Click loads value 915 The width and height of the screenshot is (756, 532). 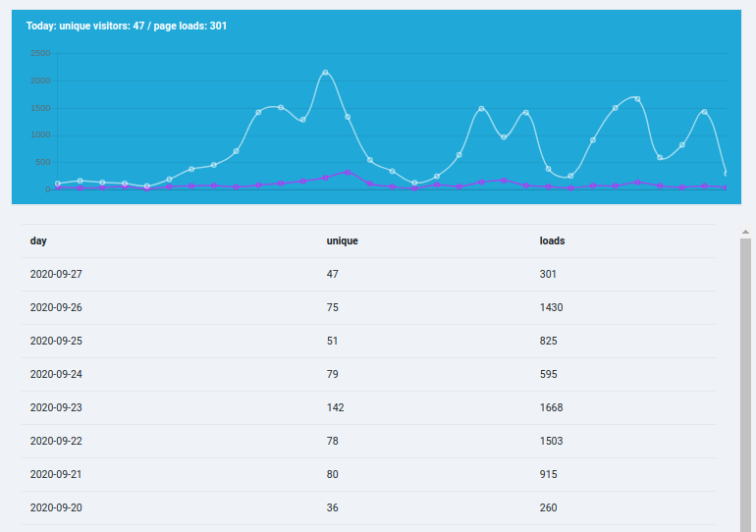[548, 474]
